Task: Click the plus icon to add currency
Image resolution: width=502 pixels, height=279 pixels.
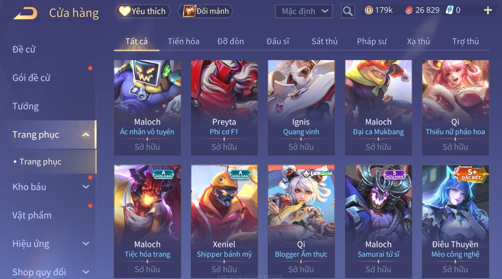Action: [488, 10]
